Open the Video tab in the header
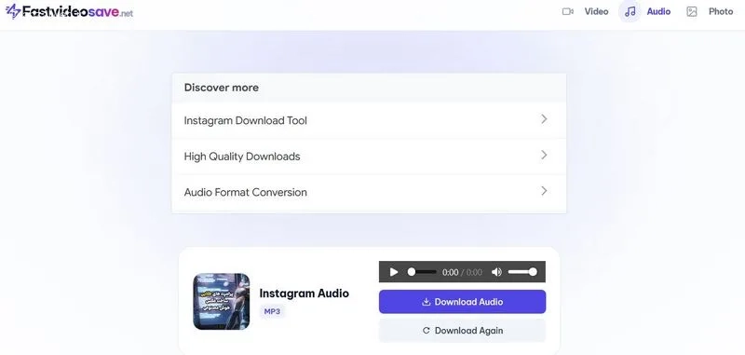745x355 pixels. click(x=596, y=11)
